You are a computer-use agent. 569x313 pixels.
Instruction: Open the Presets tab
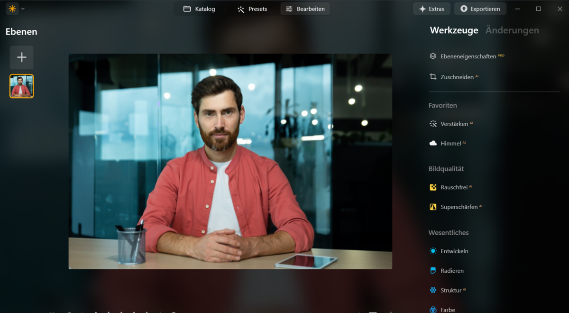pyautogui.click(x=252, y=9)
